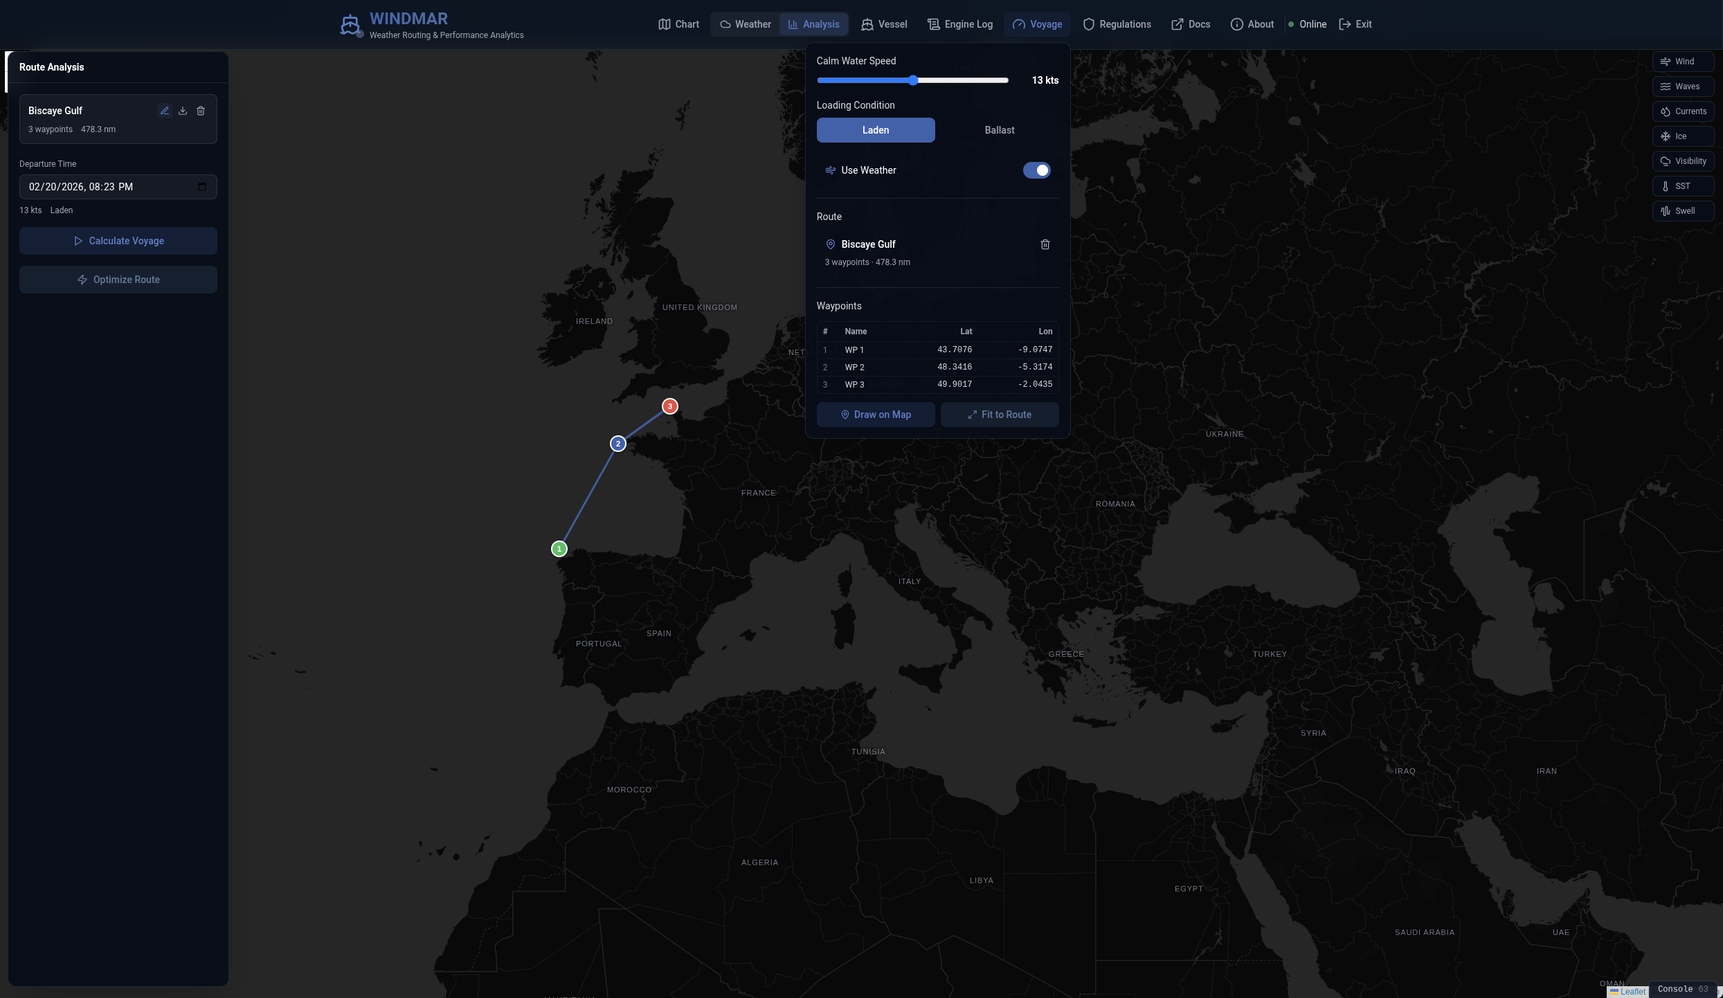Toggle the Wind map layer
This screenshot has height=998, width=1723.
coord(1683,62)
